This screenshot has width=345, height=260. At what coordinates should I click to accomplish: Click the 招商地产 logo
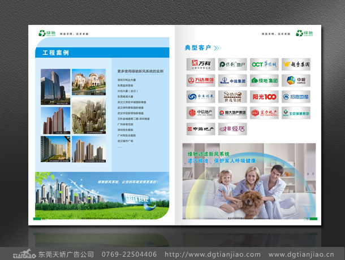(296, 97)
